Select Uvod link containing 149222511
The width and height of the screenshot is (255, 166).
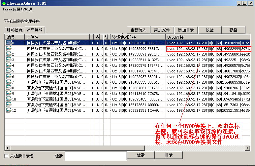pyautogui.click(x=208, y=60)
